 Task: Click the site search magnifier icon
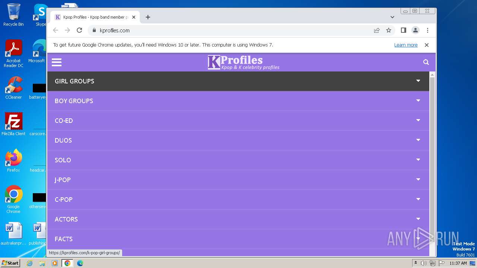(x=426, y=62)
